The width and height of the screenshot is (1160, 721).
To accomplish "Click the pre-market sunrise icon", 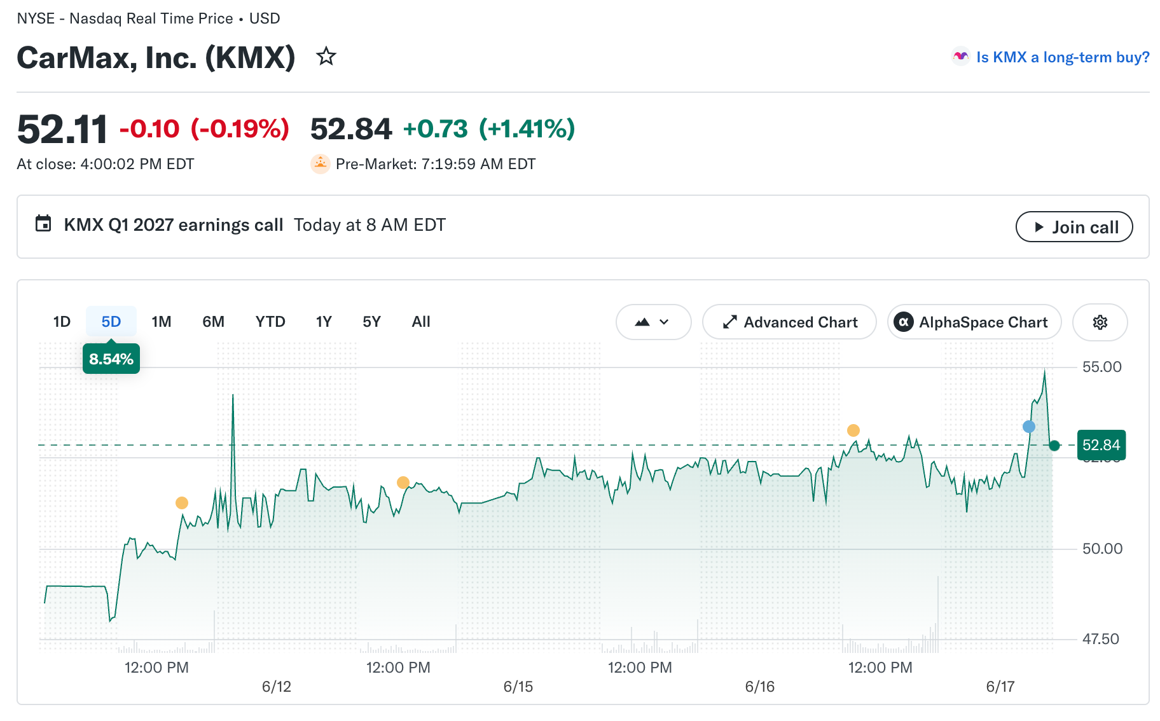I will [320, 164].
